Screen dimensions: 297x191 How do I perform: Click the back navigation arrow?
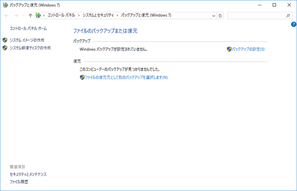(x=6, y=16)
